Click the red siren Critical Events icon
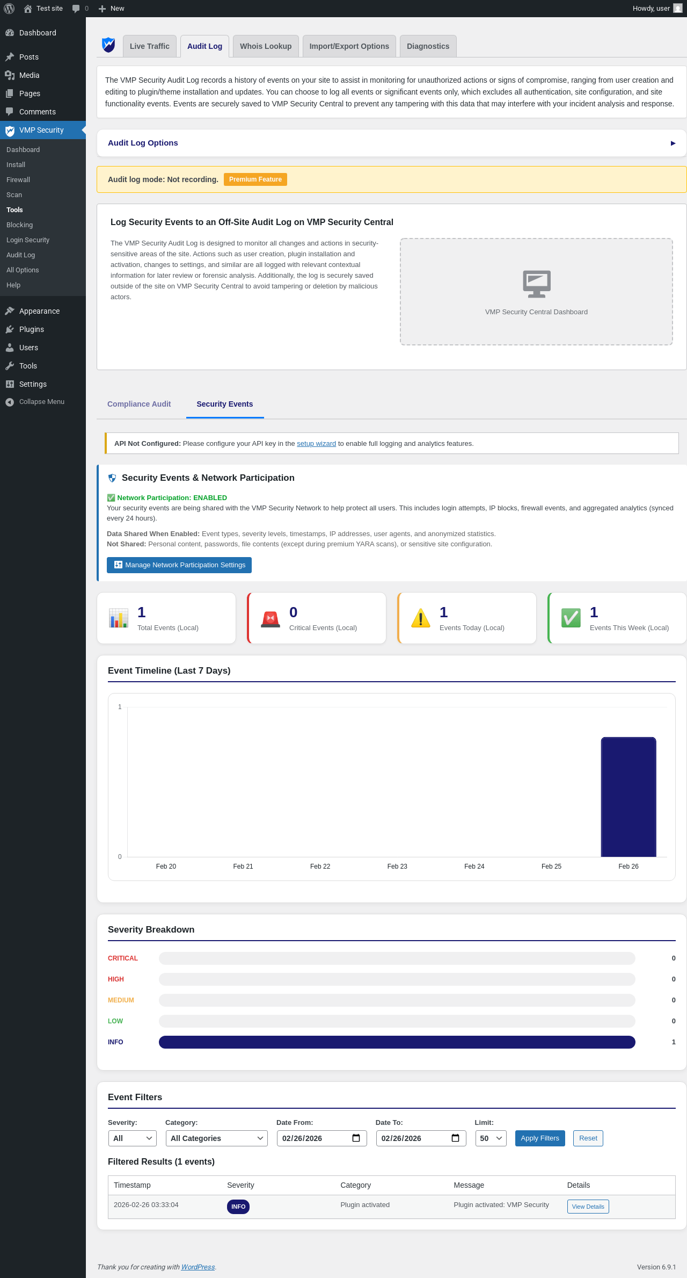687x1278 pixels. click(x=271, y=619)
